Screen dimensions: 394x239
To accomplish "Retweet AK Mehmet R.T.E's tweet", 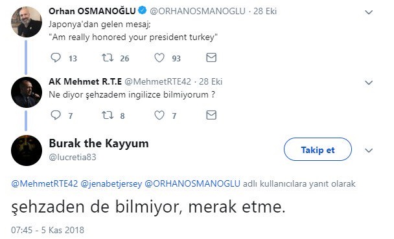I will [x=108, y=115].
